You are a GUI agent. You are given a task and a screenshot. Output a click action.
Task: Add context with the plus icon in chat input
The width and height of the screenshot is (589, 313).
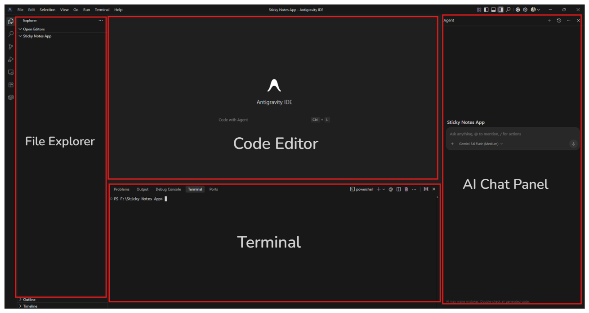[452, 144]
